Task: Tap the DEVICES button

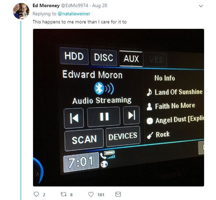Action: coord(123,136)
